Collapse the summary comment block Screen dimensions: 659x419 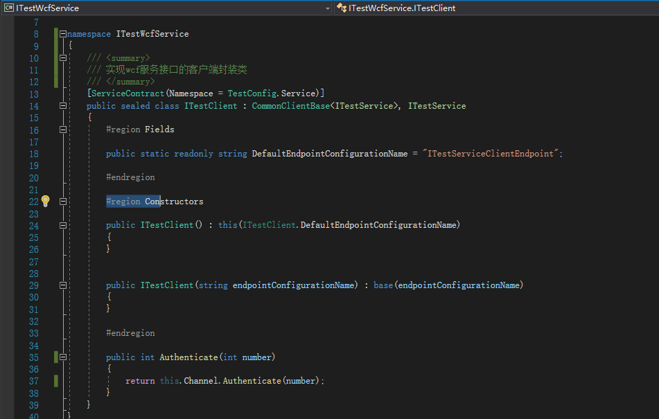click(x=63, y=58)
